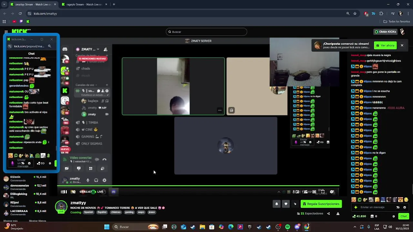Expand the list with Mostrar más
413x232 pixels.
tap(10, 221)
